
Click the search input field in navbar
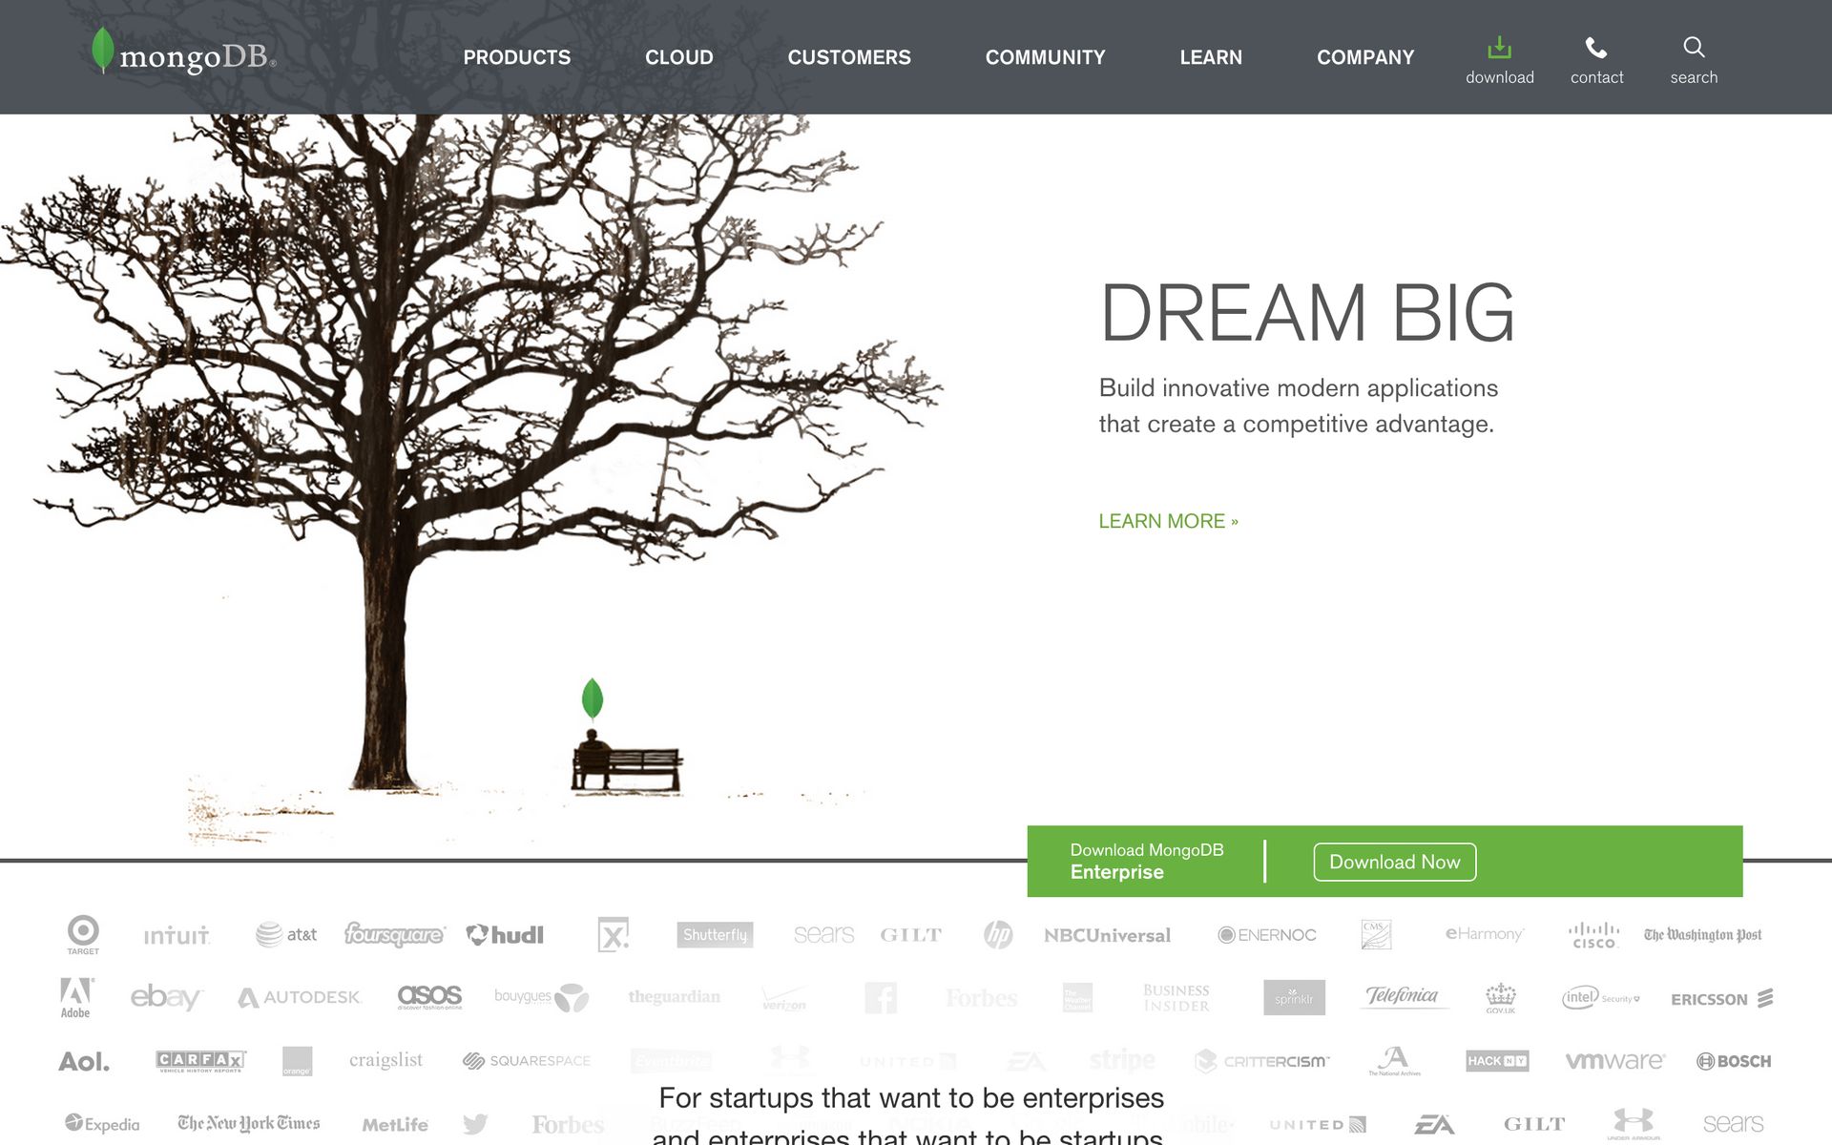(1694, 56)
